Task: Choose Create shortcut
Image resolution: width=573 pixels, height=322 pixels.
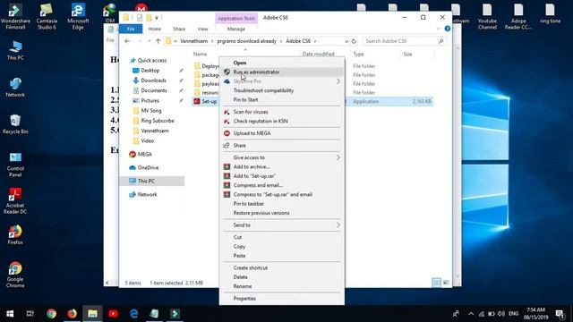Action: [x=282, y=267]
